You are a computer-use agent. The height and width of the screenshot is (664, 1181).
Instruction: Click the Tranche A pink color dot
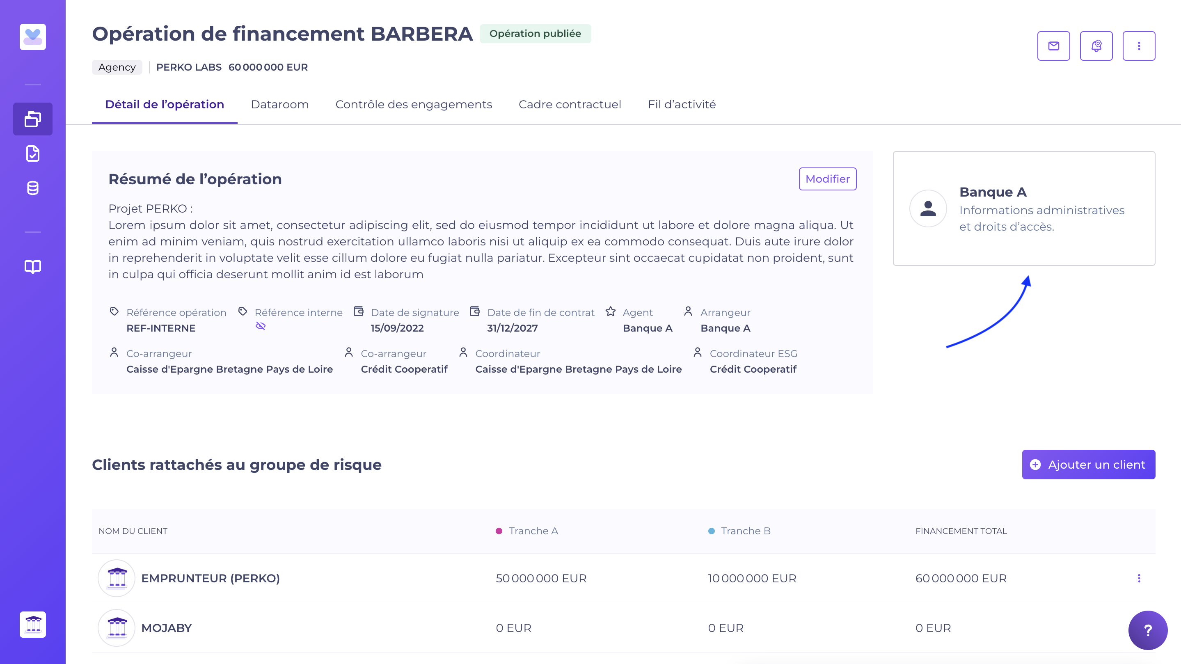499,531
